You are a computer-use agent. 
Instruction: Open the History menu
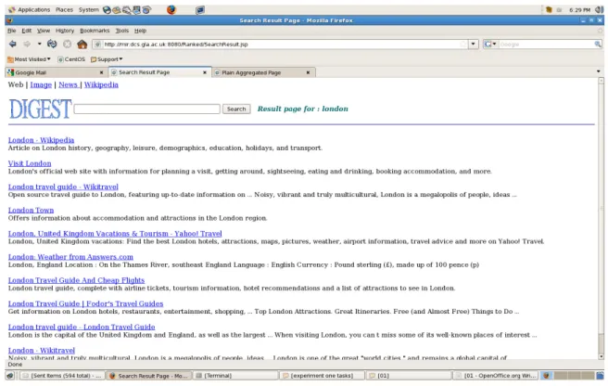coord(64,31)
